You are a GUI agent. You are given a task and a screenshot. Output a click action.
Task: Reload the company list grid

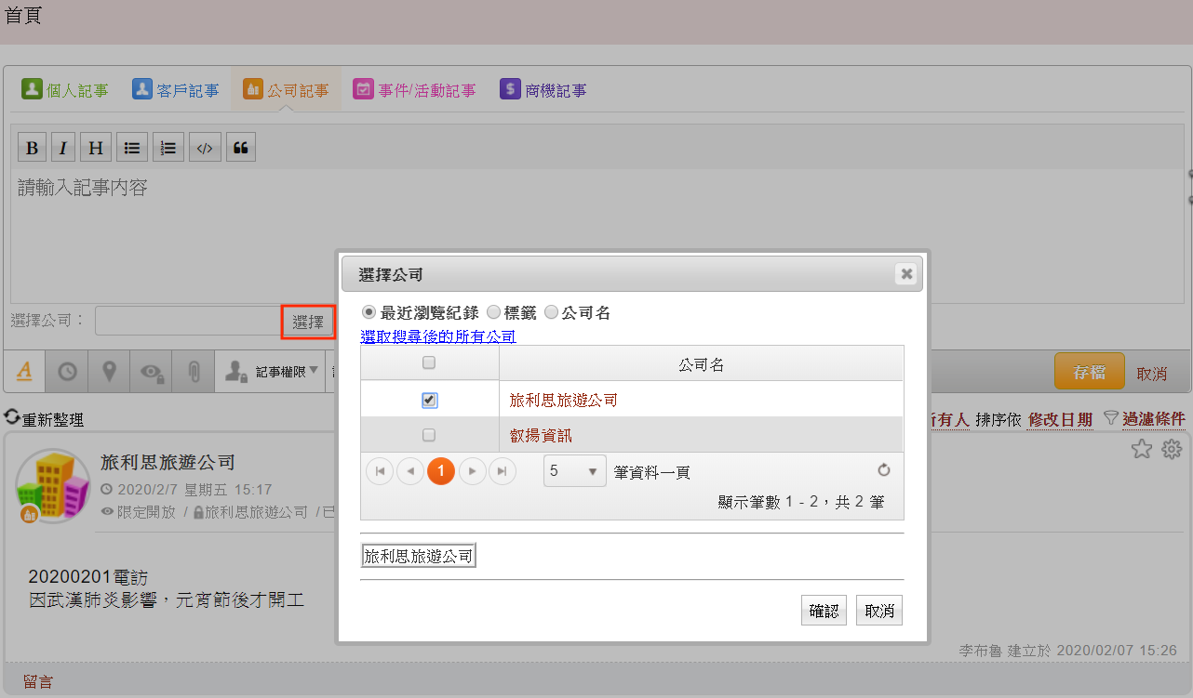[x=884, y=470]
